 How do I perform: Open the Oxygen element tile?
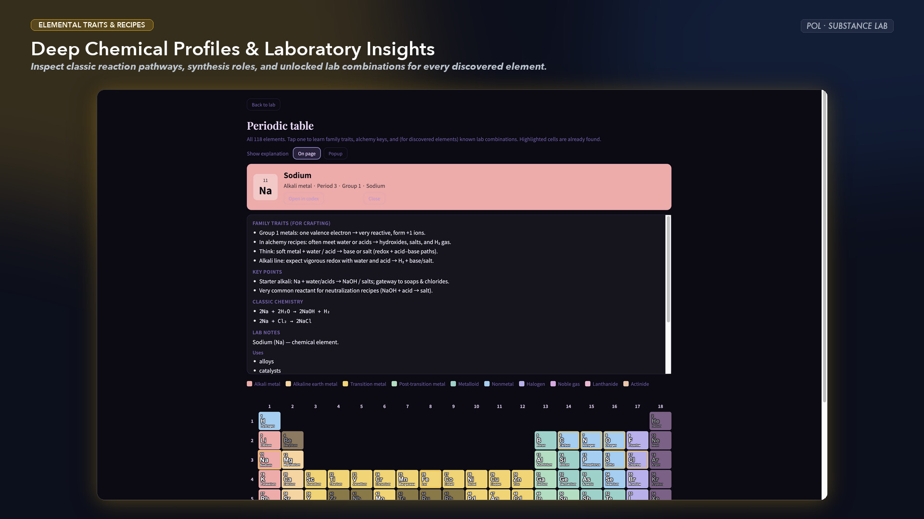[615, 440]
